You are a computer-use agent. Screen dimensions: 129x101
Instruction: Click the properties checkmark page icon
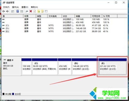[35, 11]
